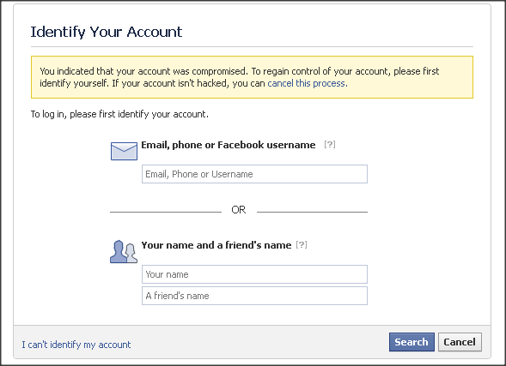This screenshot has width=506, height=366.
Task: Click the OR divider text
Action: pyautogui.click(x=239, y=210)
